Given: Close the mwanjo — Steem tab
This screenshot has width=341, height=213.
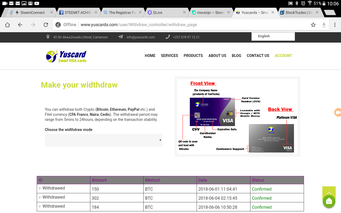Looking at the screenshot, I should [229, 12].
